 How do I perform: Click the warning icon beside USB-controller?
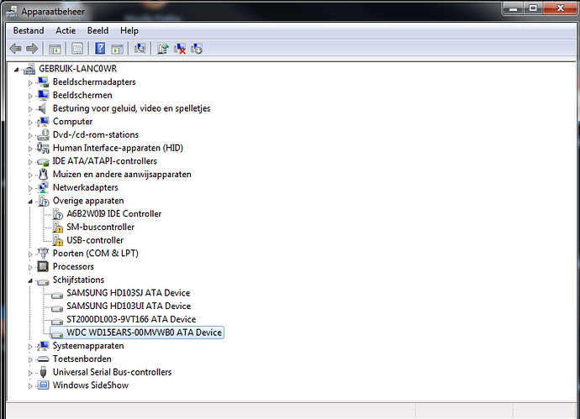tap(58, 240)
